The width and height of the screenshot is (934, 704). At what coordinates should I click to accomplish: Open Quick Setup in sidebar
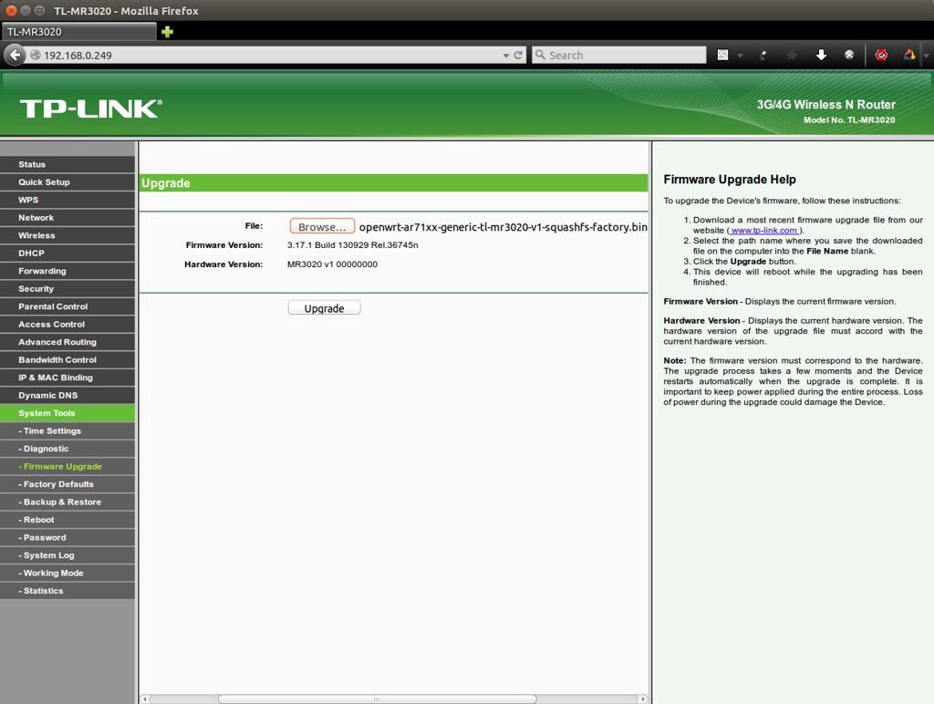67,182
